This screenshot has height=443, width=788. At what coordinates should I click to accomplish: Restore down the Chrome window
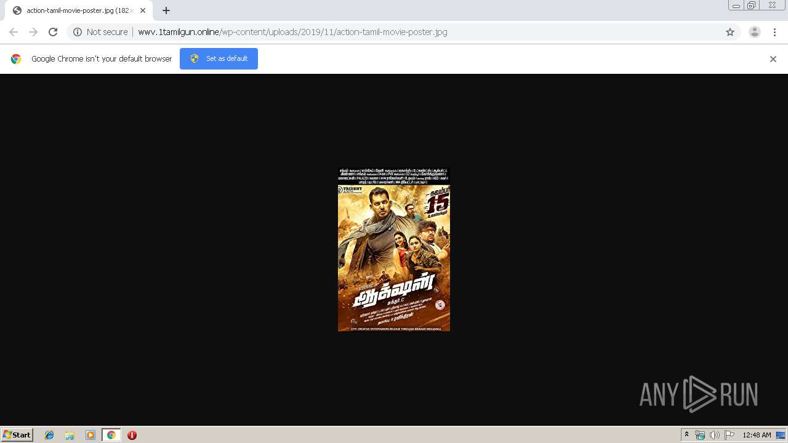pos(751,6)
